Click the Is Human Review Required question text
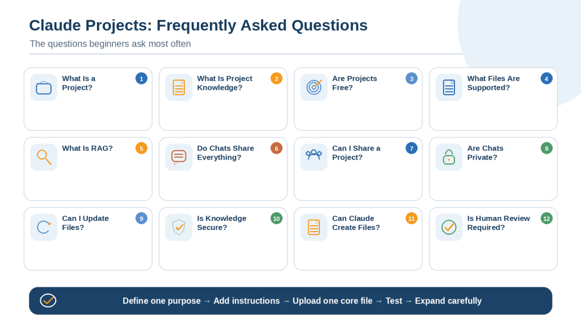 pos(498,223)
